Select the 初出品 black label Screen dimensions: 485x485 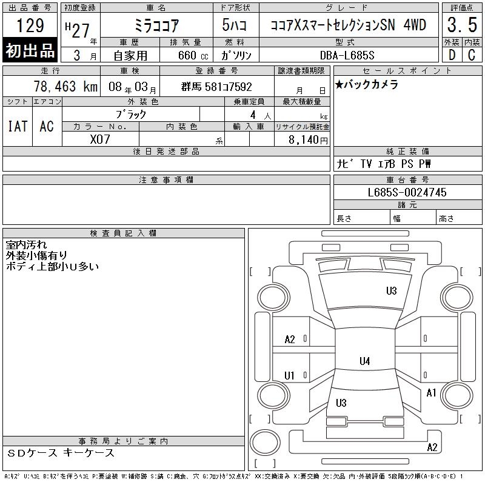pos(30,50)
